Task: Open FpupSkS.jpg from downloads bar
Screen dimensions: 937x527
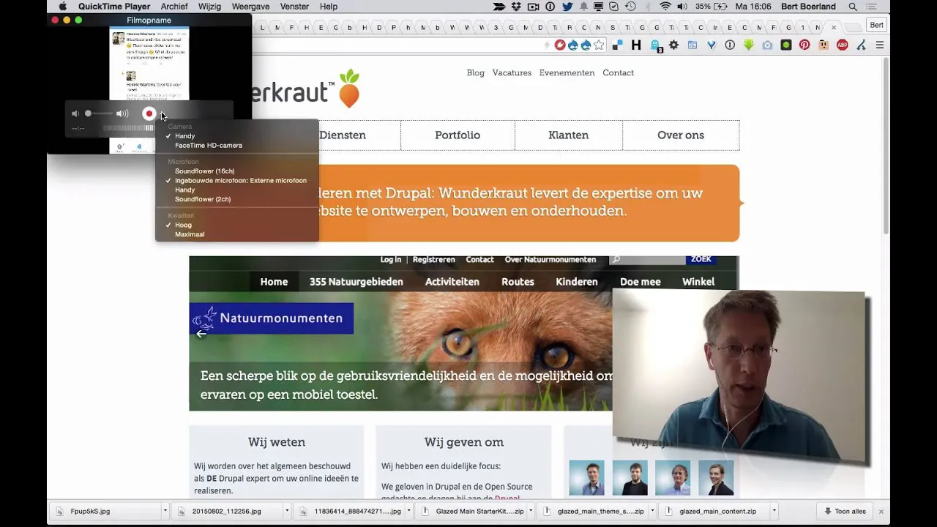Action: pyautogui.click(x=105, y=511)
